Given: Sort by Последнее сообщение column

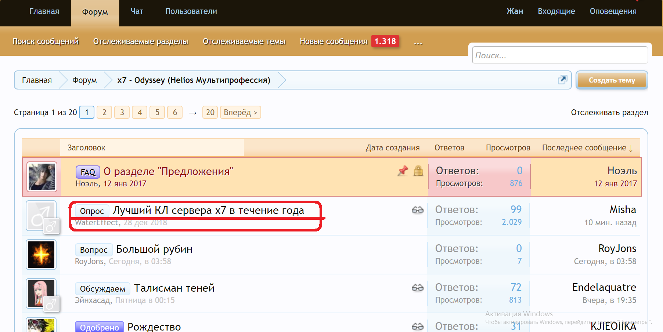Looking at the screenshot, I should point(587,148).
